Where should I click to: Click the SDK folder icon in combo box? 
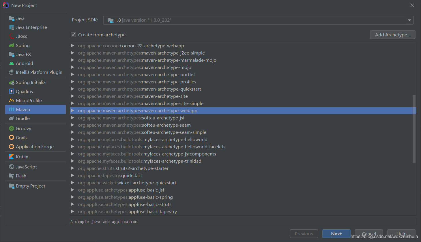[111, 20]
